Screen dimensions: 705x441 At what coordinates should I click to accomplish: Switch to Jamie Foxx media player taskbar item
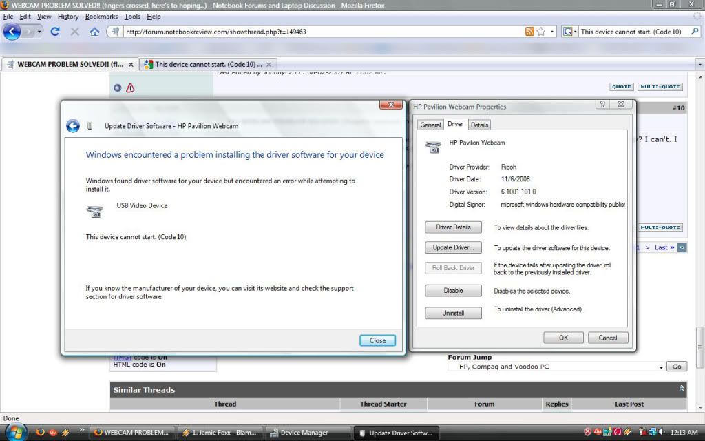220,433
